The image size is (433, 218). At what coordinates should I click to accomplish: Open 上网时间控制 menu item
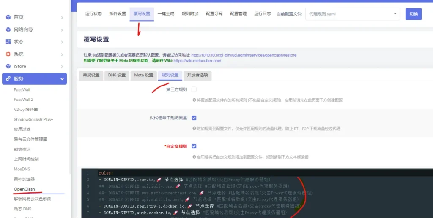[x=26, y=159]
